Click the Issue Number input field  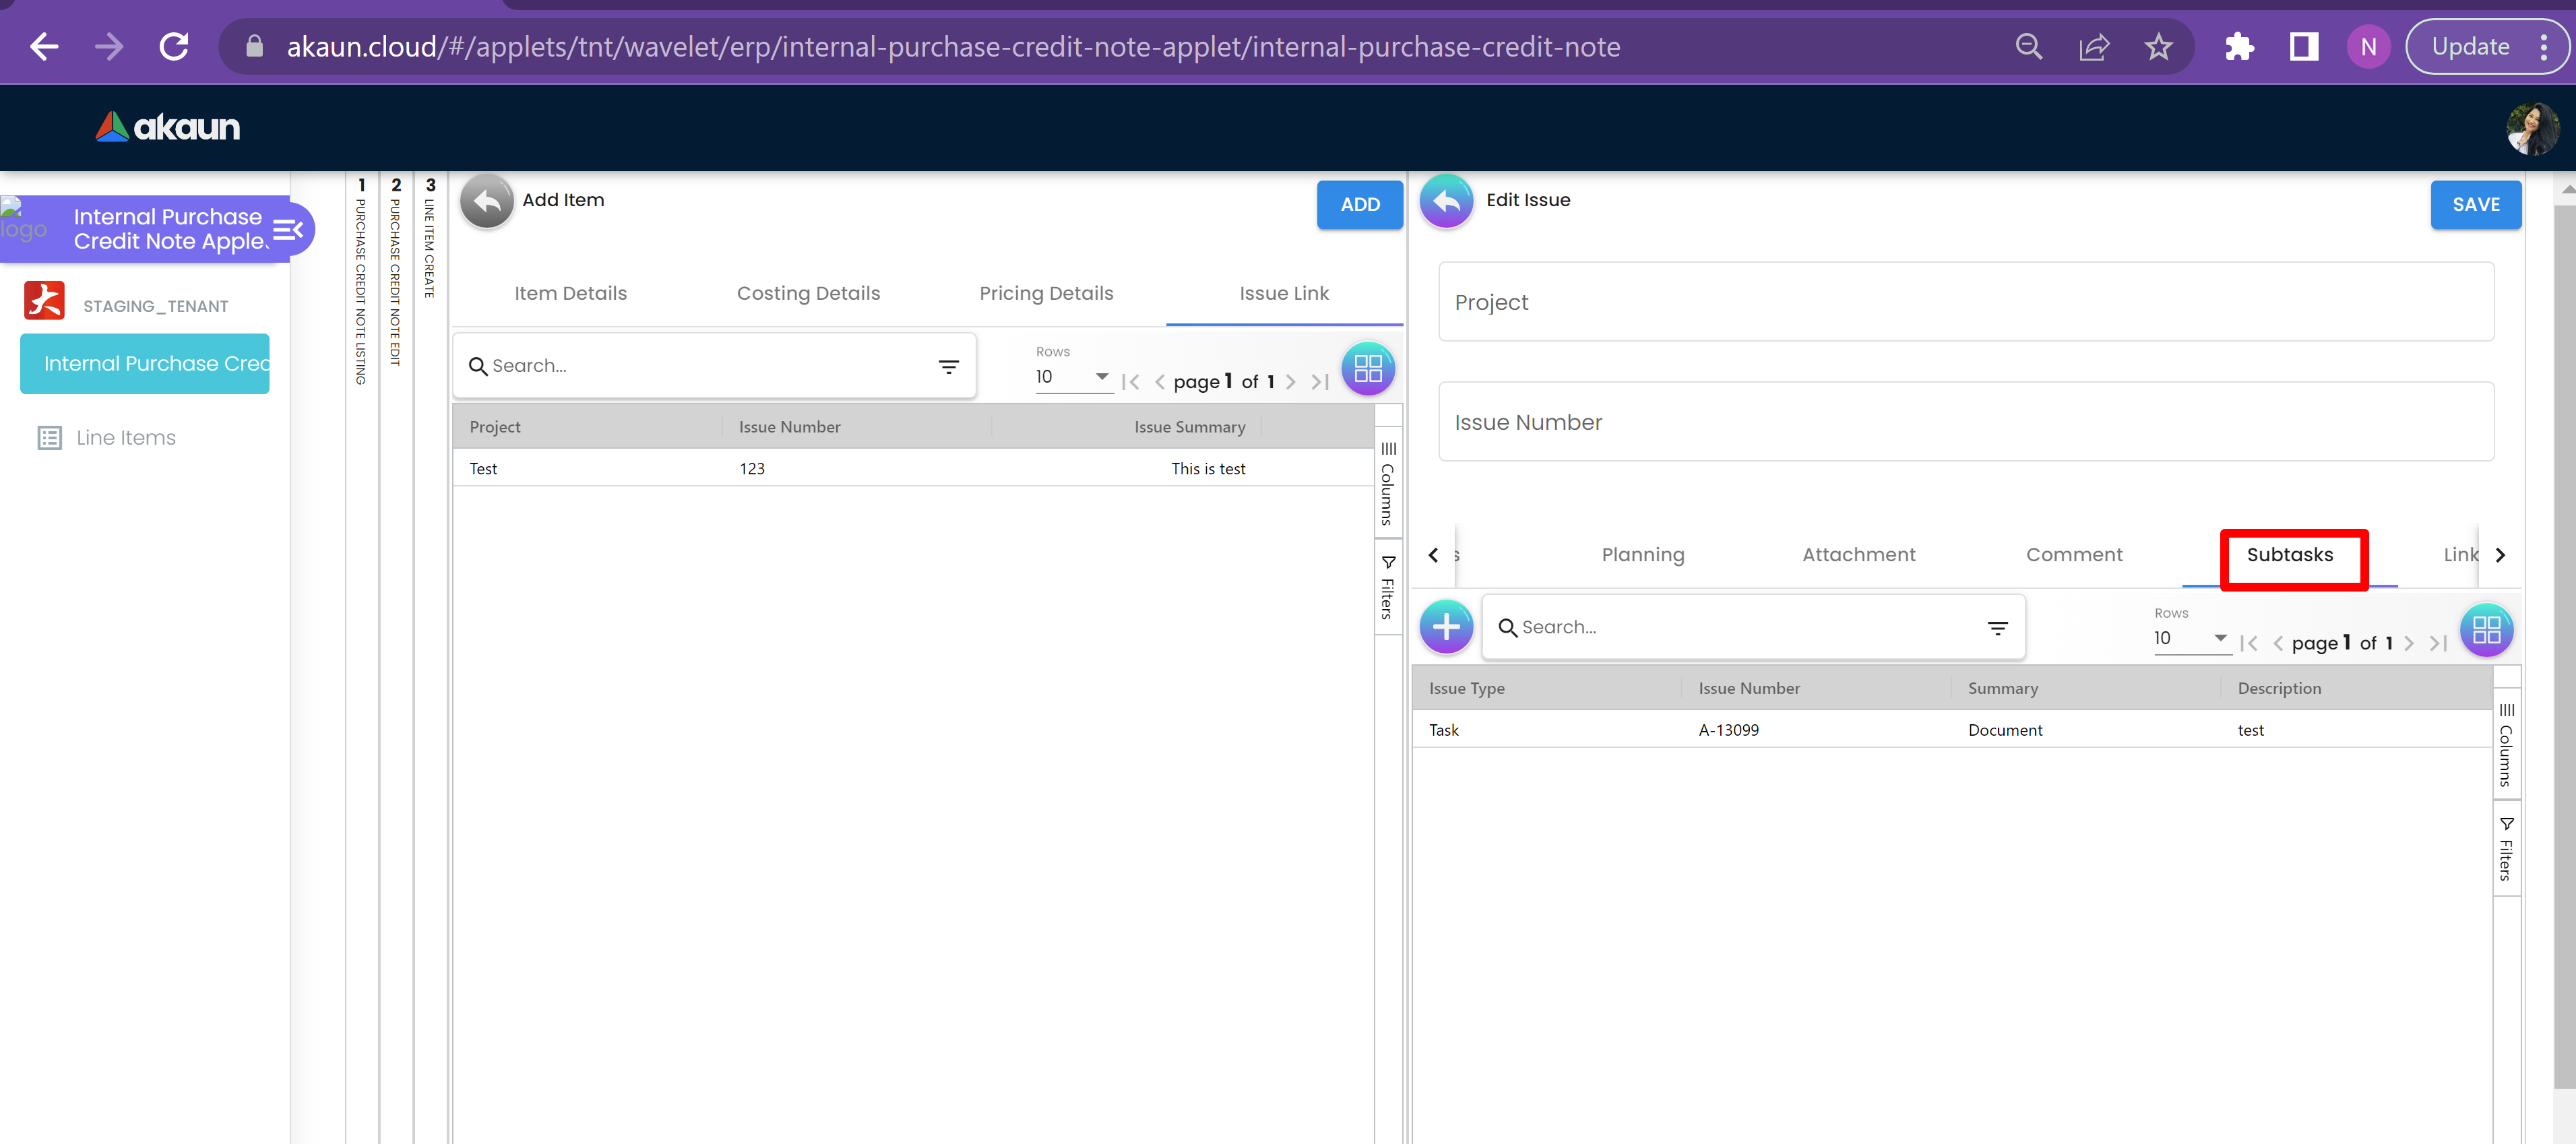click(1965, 422)
